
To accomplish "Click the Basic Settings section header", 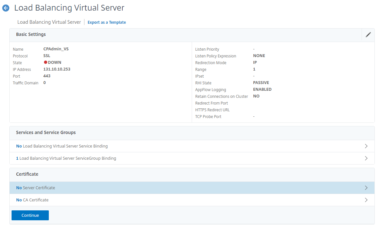I will pos(31,34).
